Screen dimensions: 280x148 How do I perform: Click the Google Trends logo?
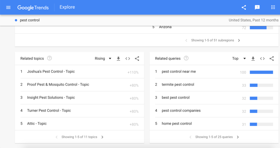[x=33, y=7]
